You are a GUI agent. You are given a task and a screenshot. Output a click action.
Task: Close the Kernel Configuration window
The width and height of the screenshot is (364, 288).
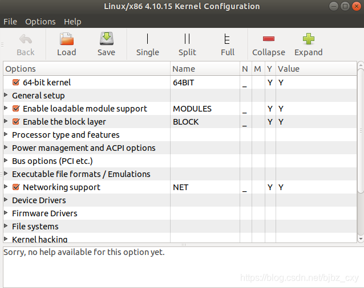pos(357,6)
